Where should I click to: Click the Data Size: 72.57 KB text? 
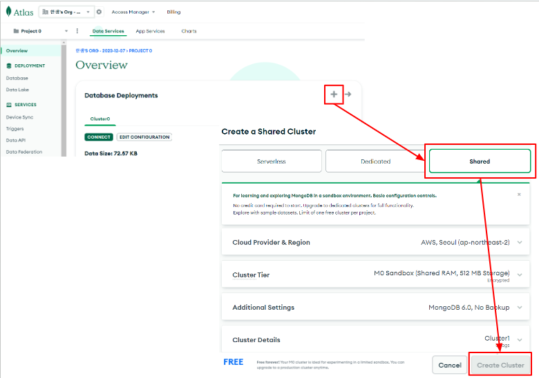[111, 153]
